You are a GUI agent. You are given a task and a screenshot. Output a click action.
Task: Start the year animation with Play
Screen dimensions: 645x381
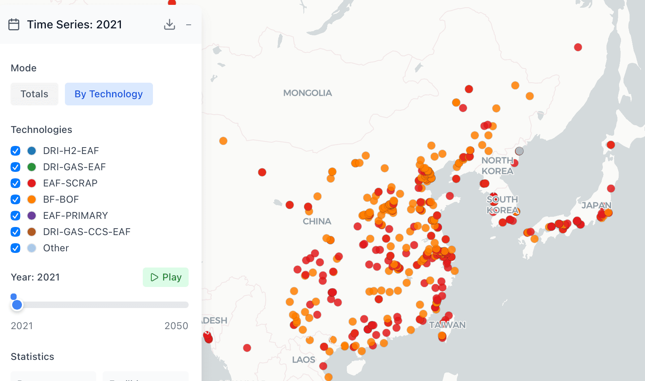pyautogui.click(x=166, y=277)
